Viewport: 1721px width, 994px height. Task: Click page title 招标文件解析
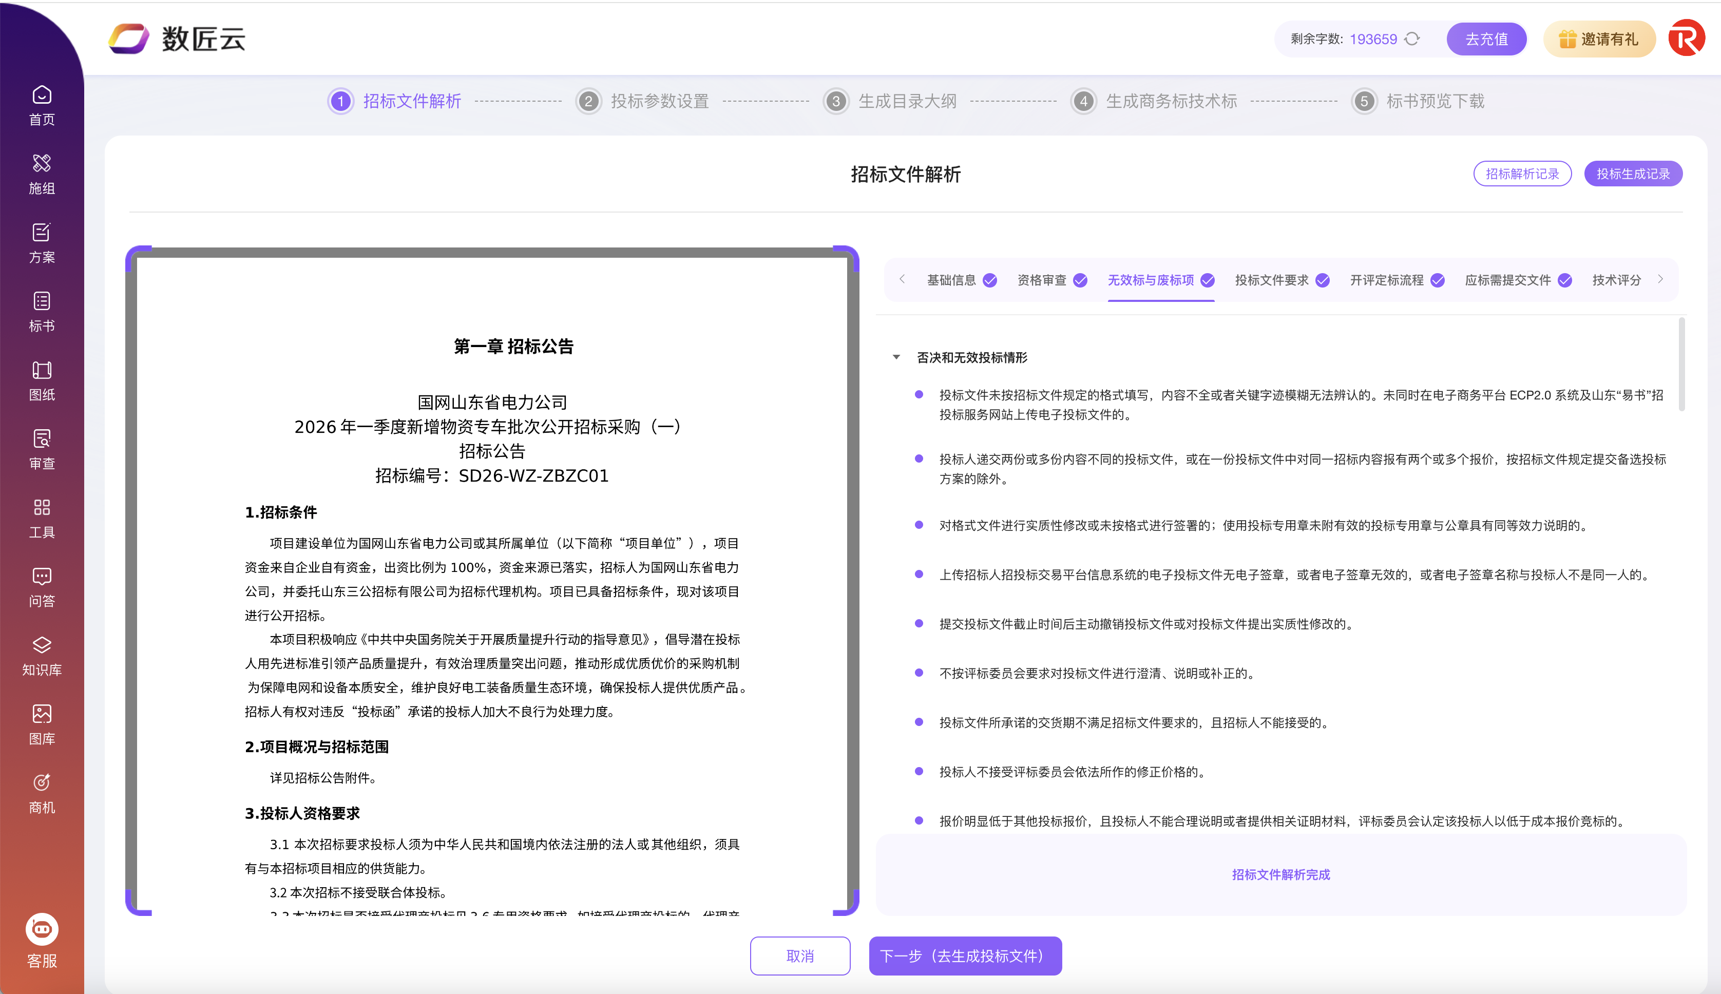[x=905, y=174]
